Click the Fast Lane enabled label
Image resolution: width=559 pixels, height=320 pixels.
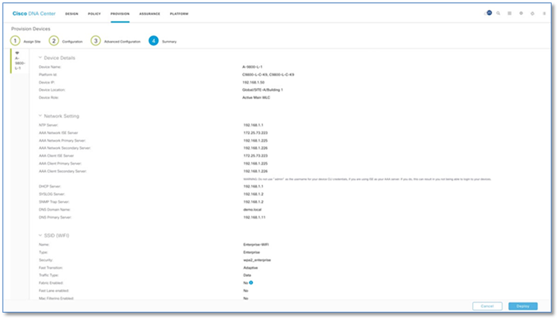click(54, 291)
